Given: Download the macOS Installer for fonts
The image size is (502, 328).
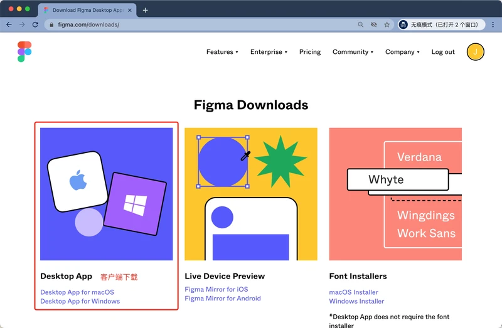Looking at the screenshot, I should tap(353, 292).
